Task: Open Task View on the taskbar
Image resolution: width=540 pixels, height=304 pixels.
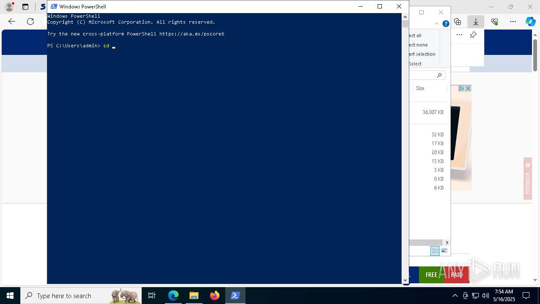Action: click(152, 296)
